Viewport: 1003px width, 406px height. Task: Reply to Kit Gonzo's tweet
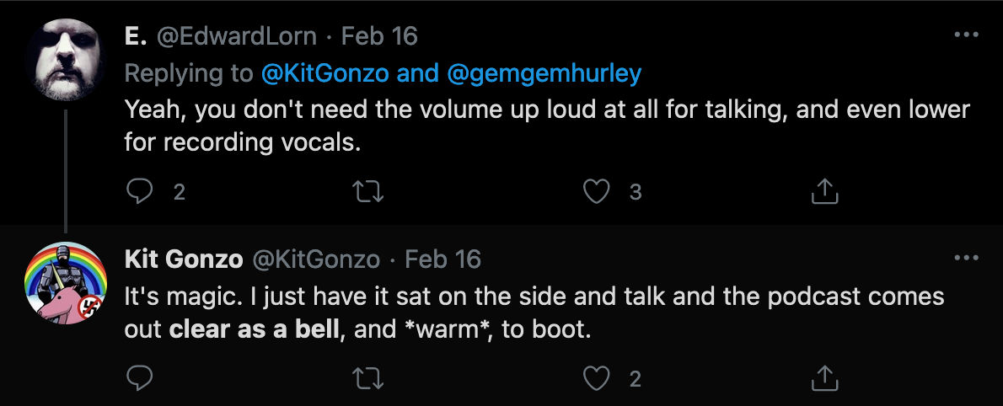point(138,379)
